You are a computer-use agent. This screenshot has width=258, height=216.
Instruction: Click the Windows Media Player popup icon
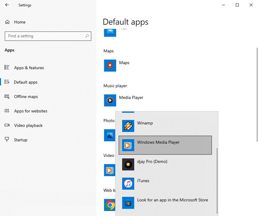tap(128, 145)
